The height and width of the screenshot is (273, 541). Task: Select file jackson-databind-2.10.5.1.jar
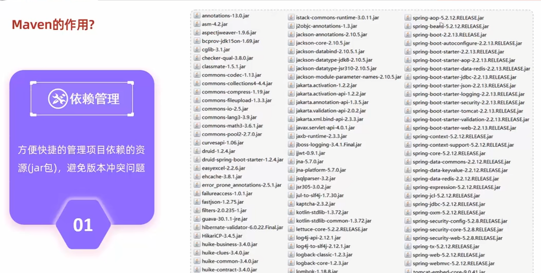tap(330, 51)
